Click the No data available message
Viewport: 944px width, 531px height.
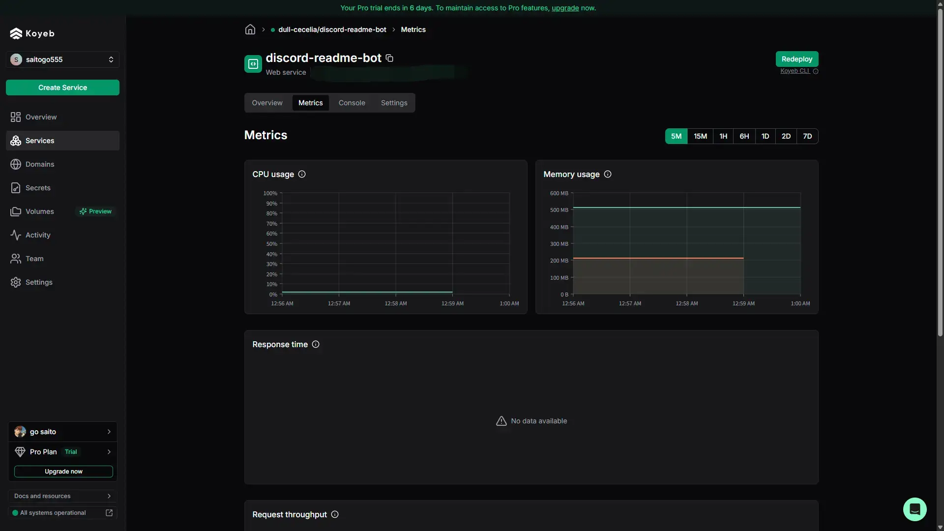[531, 421]
